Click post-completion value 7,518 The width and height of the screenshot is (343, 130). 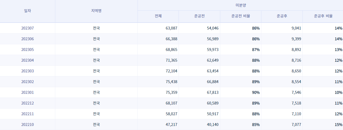(x=296, y=103)
